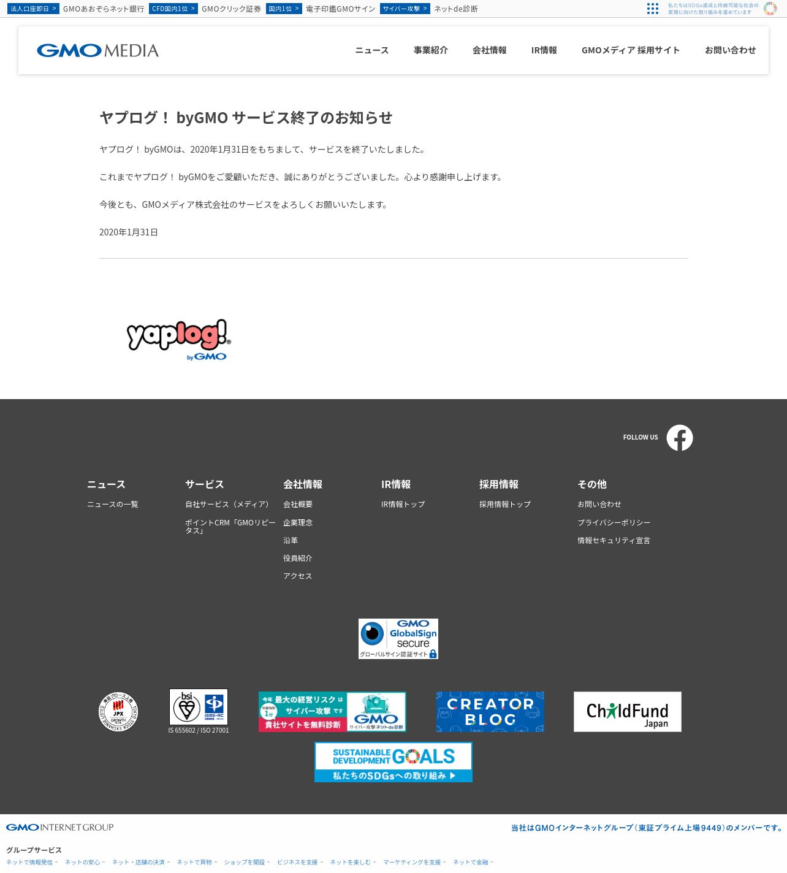787x873 pixels.
Task: Open the CREATOR BLOG banner
Action: coord(490,712)
